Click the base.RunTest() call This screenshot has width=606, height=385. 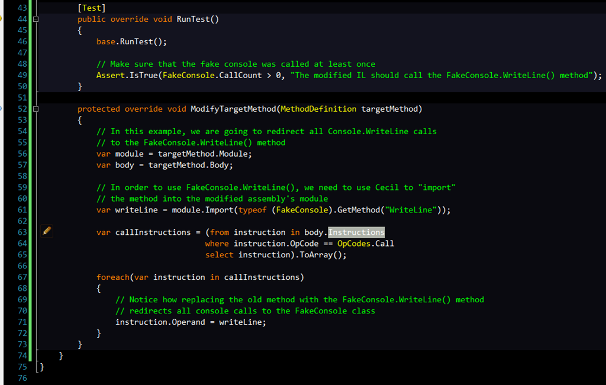click(131, 41)
